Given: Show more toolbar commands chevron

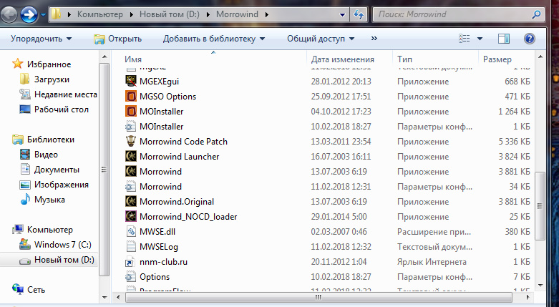Looking at the screenshot, I should [x=374, y=38].
